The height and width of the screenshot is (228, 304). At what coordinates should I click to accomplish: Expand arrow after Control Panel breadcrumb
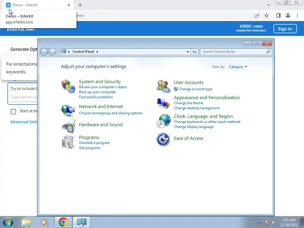tap(97, 52)
